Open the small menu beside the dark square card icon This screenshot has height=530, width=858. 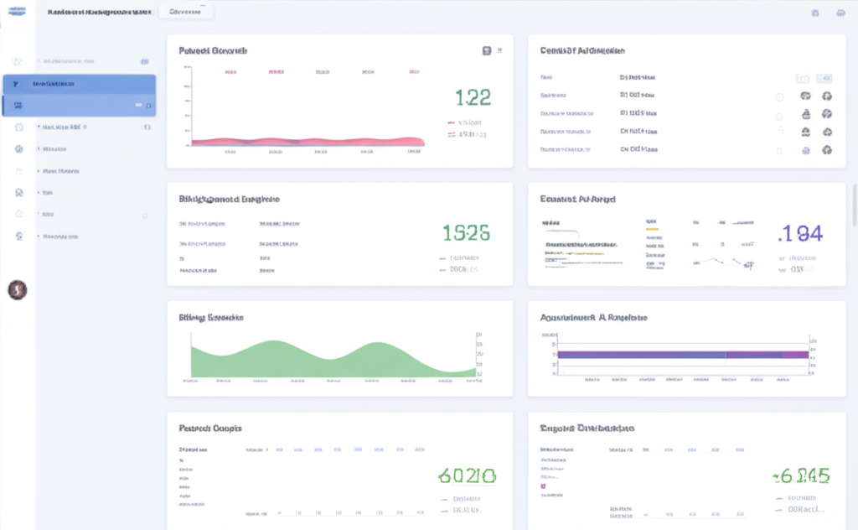point(501,51)
